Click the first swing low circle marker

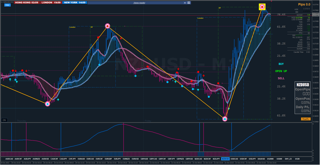tap(48, 104)
